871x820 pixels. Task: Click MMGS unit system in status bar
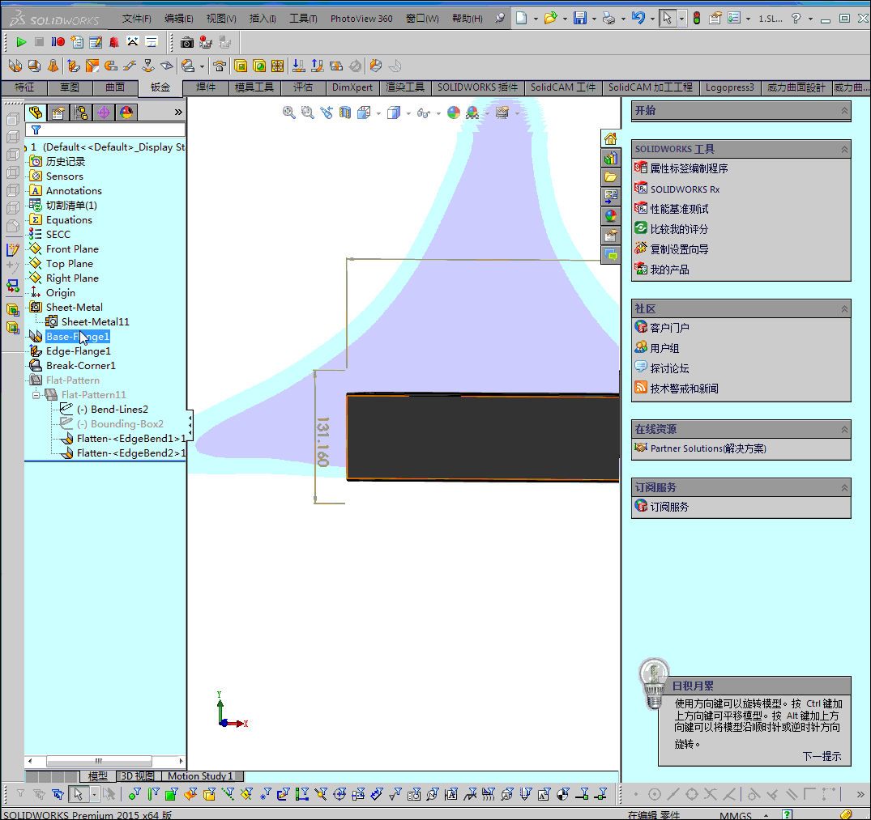(x=736, y=815)
